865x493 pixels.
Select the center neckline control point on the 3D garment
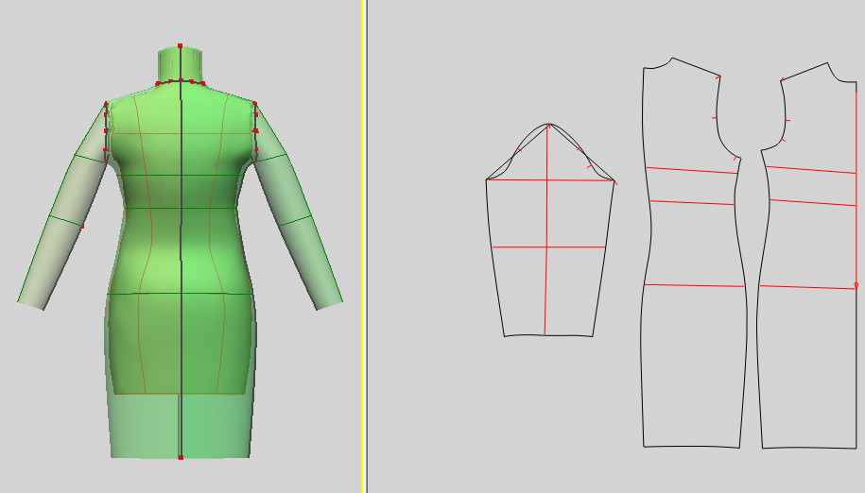(181, 80)
